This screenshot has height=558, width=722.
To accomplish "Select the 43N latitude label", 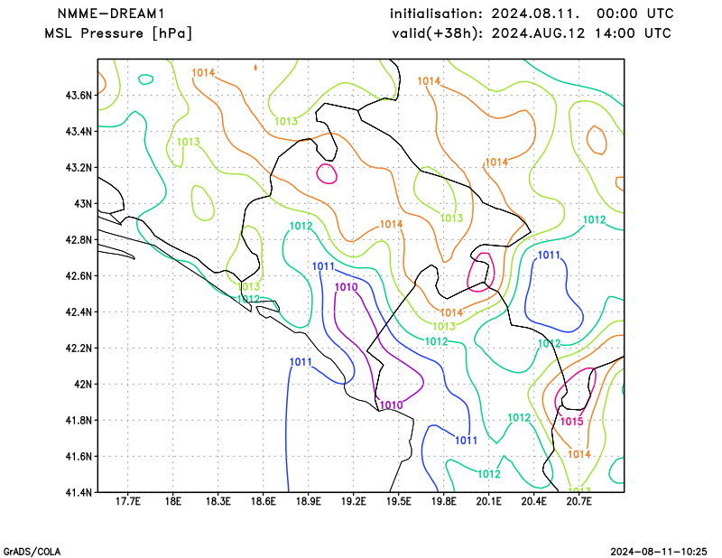I will [x=83, y=204].
